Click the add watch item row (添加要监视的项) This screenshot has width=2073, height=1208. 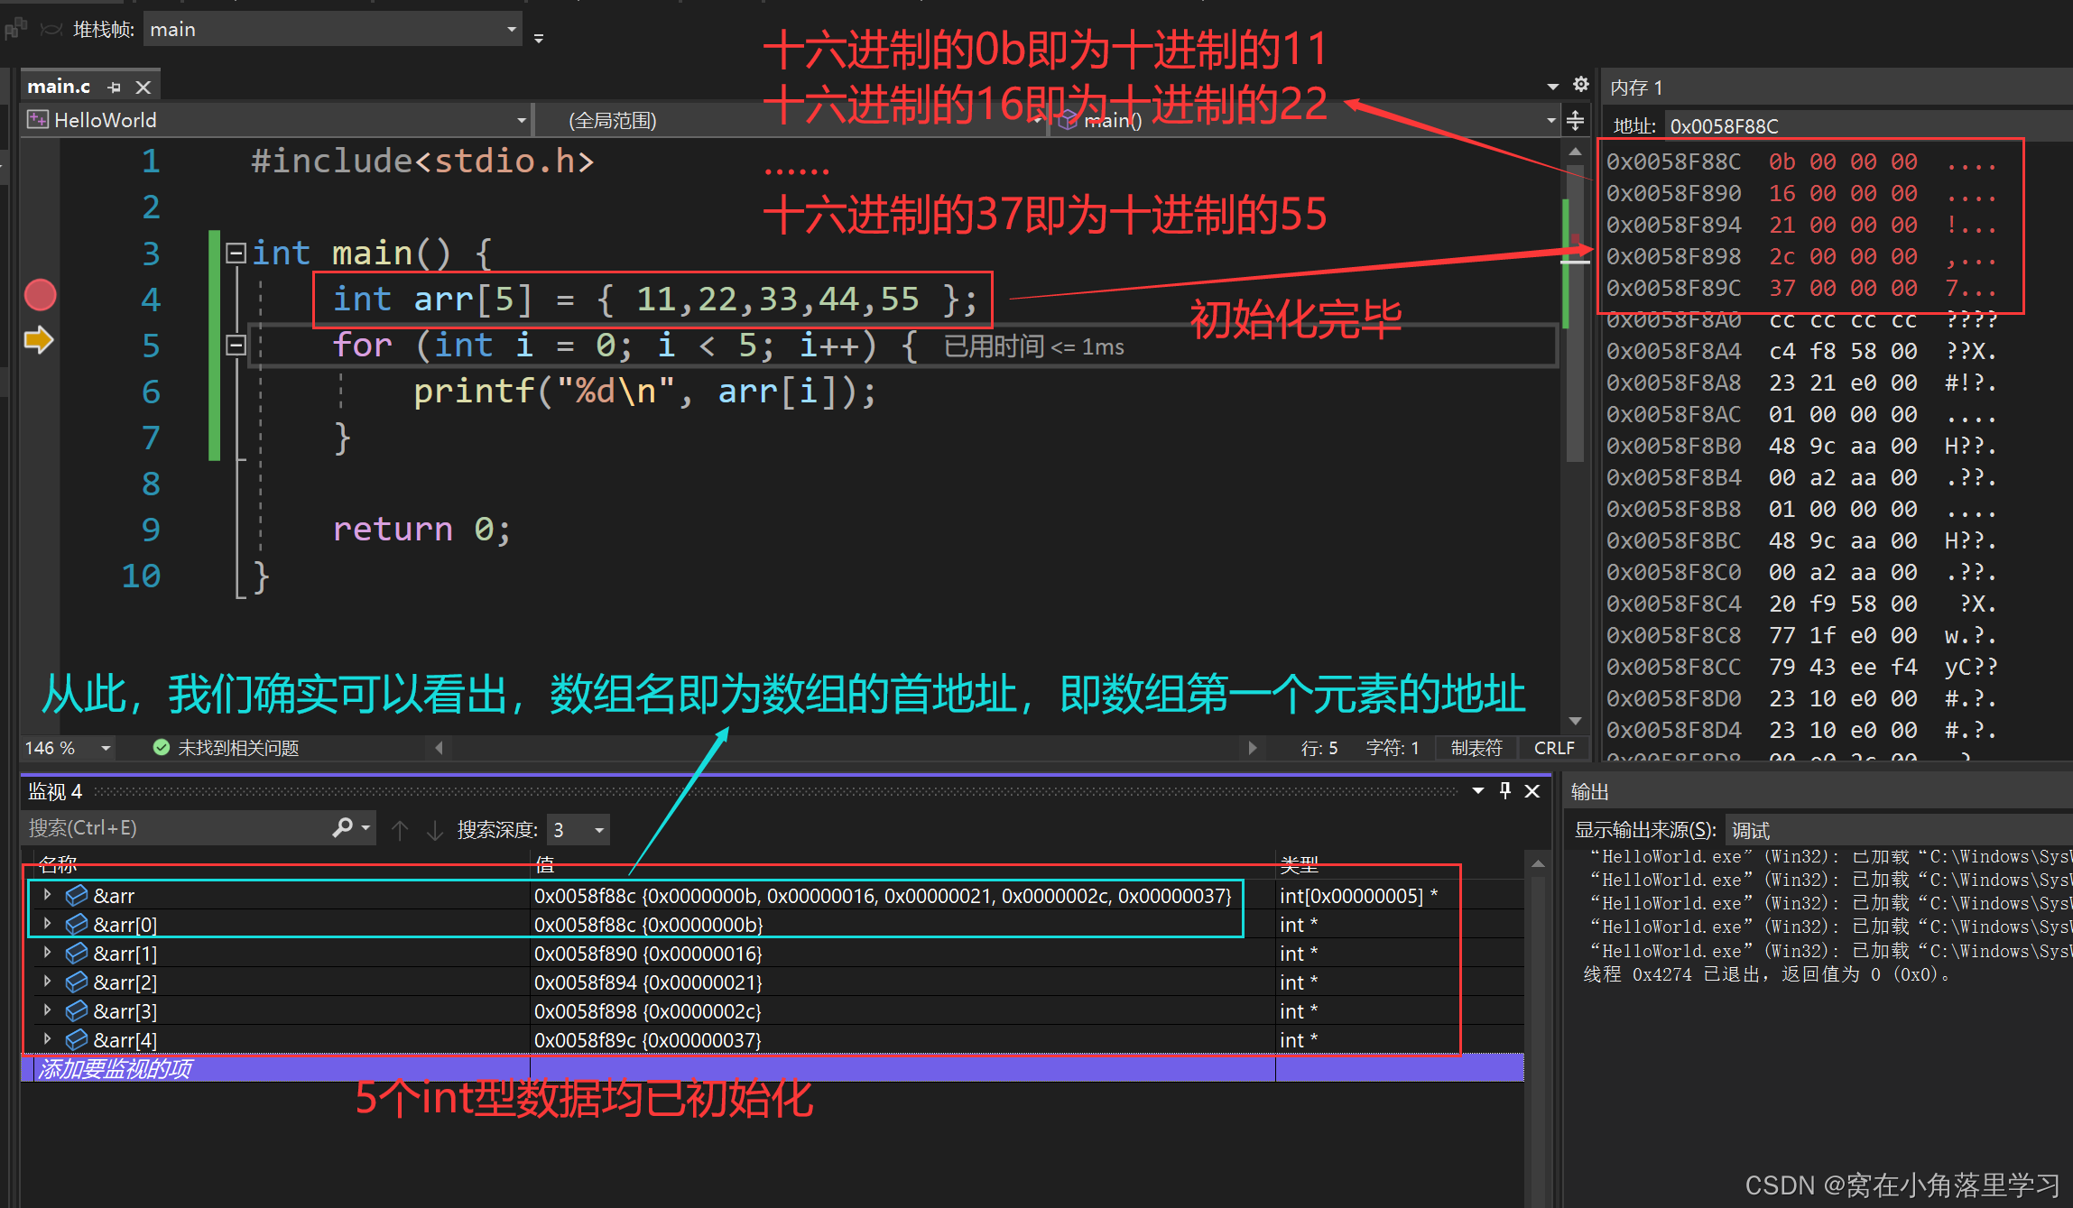(772, 1069)
